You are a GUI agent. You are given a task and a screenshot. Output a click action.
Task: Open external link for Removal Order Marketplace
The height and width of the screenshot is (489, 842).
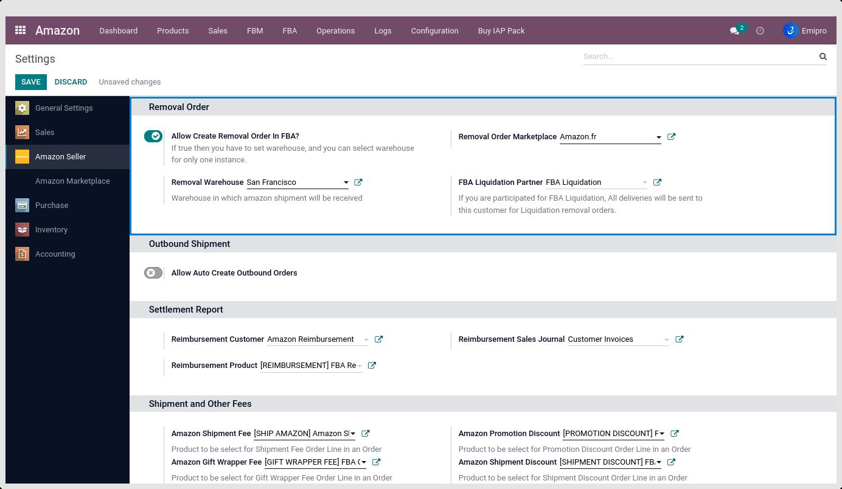coord(672,137)
